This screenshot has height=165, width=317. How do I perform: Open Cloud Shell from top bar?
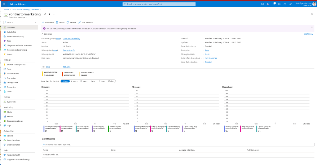262,4
